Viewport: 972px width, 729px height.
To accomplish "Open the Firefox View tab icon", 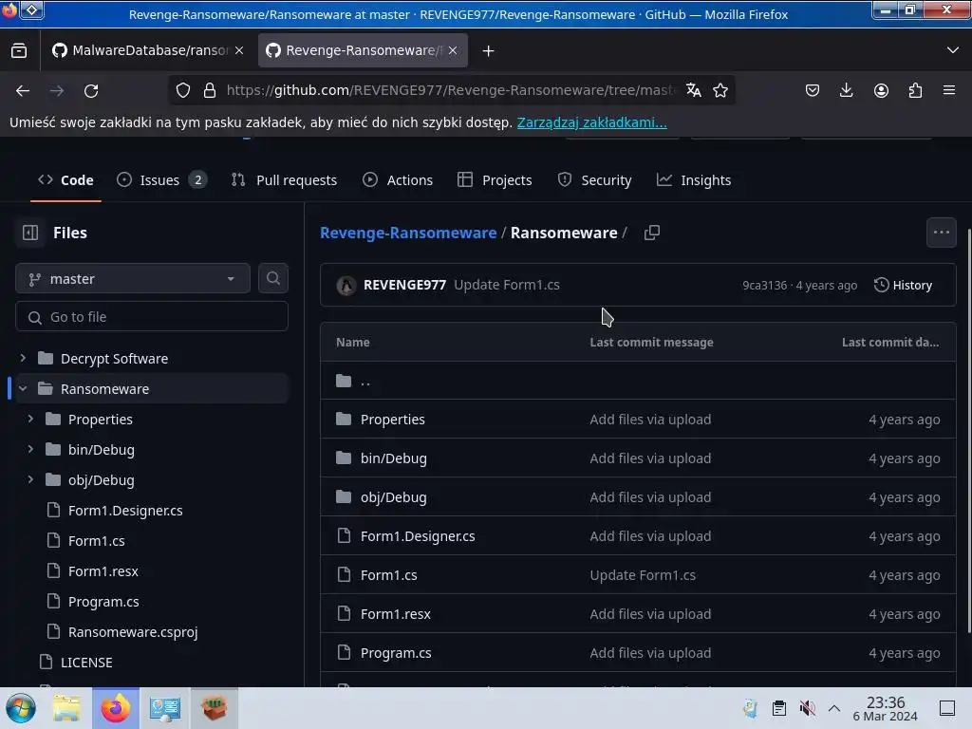I will (19, 51).
